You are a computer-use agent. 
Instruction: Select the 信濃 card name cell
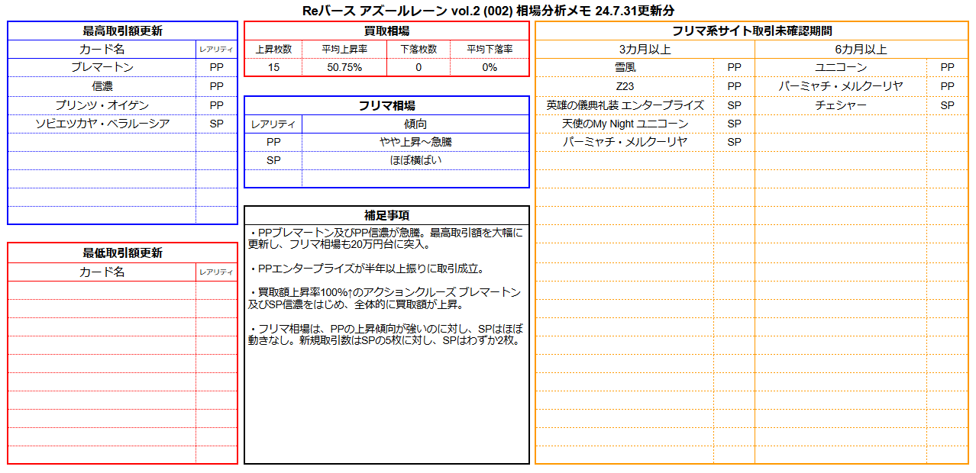(102, 86)
